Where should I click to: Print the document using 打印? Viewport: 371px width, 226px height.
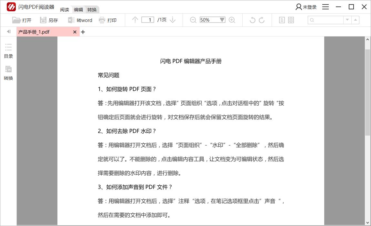point(108,20)
